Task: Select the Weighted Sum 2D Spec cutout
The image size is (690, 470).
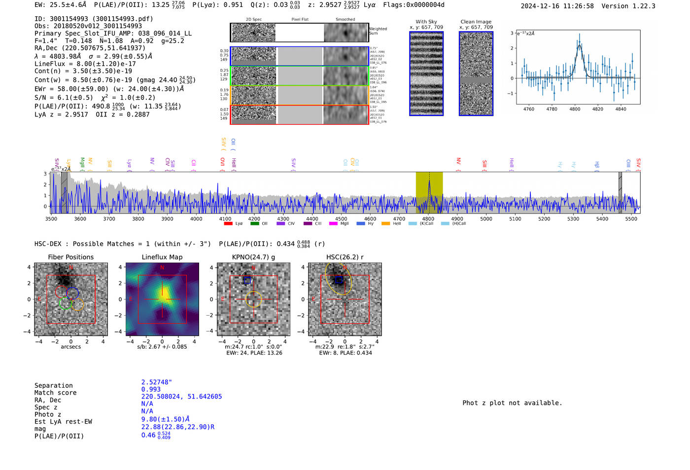Action: (x=253, y=33)
